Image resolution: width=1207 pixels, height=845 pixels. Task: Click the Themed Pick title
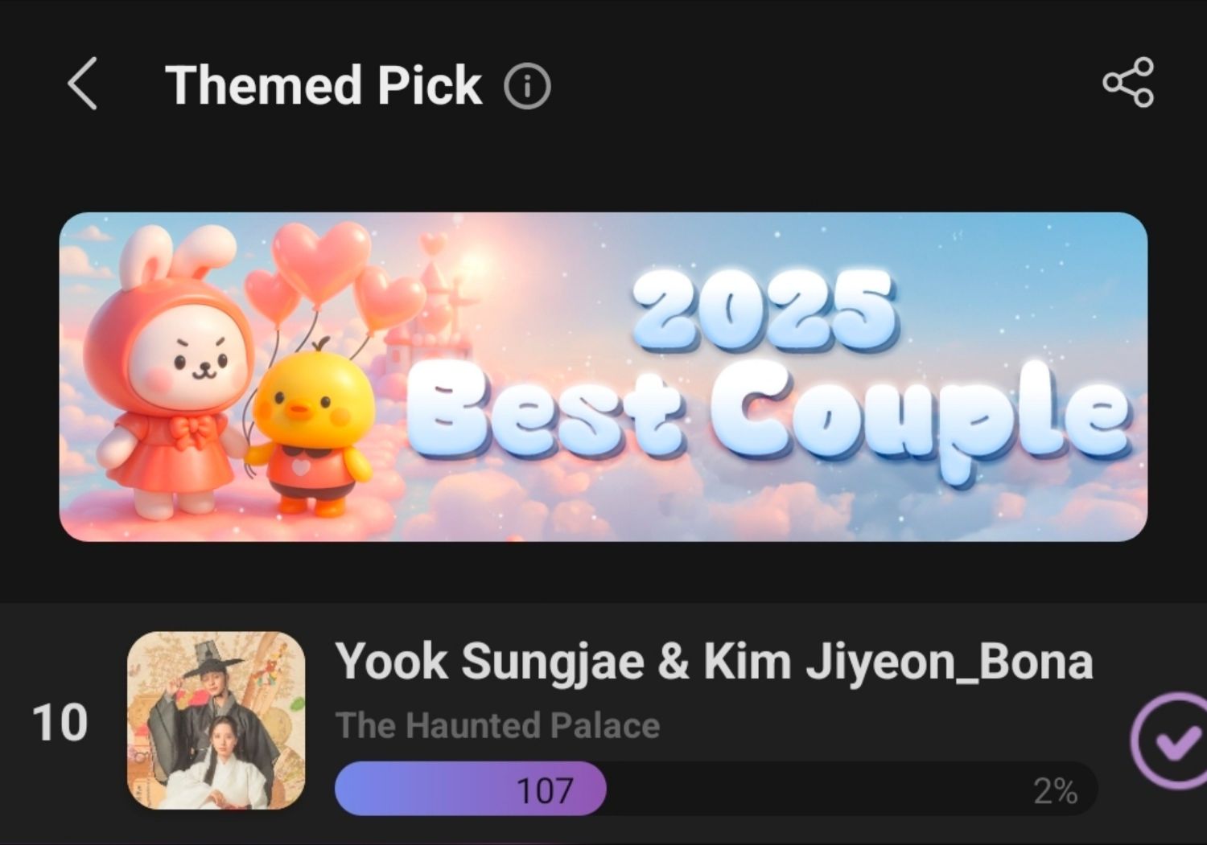[x=323, y=85]
